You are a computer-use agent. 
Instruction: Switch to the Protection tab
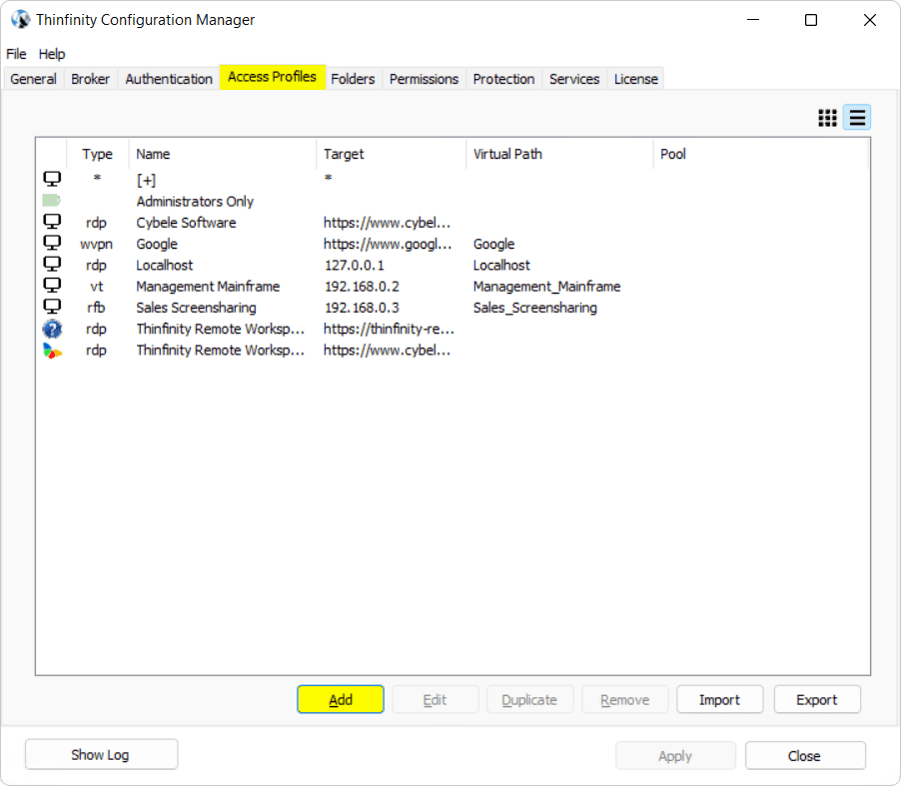click(x=503, y=79)
